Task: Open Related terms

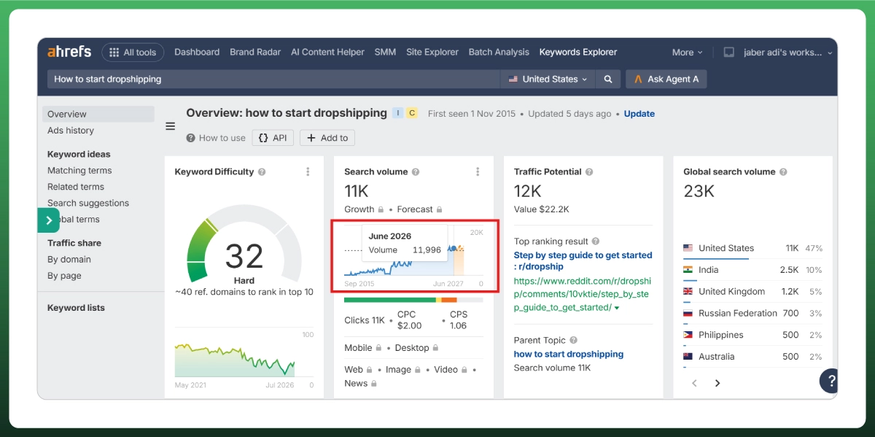Action: 76,187
